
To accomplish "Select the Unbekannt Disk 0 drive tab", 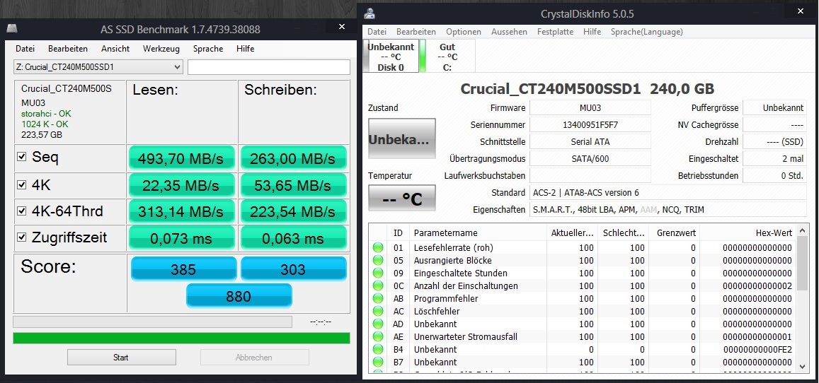I will [x=391, y=57].
